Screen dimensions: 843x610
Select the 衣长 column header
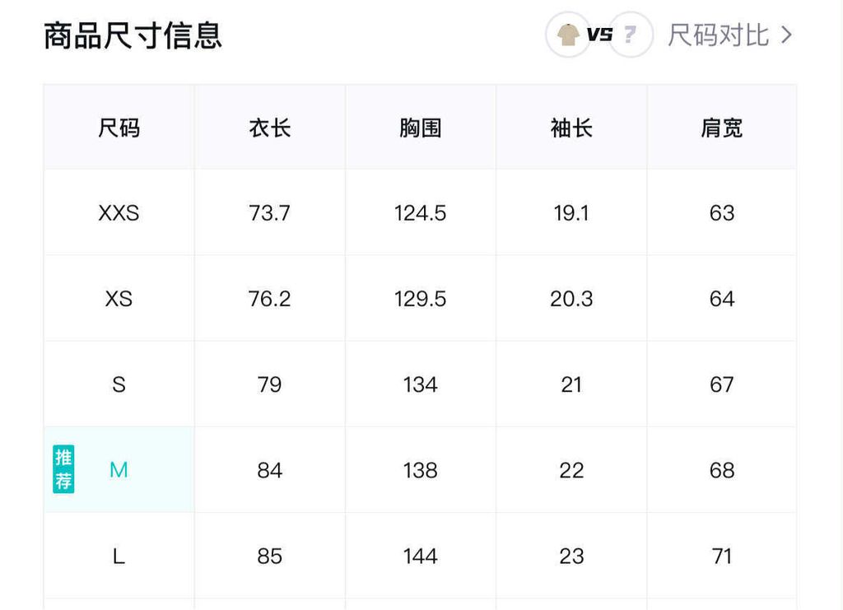[x=270, y=128]
